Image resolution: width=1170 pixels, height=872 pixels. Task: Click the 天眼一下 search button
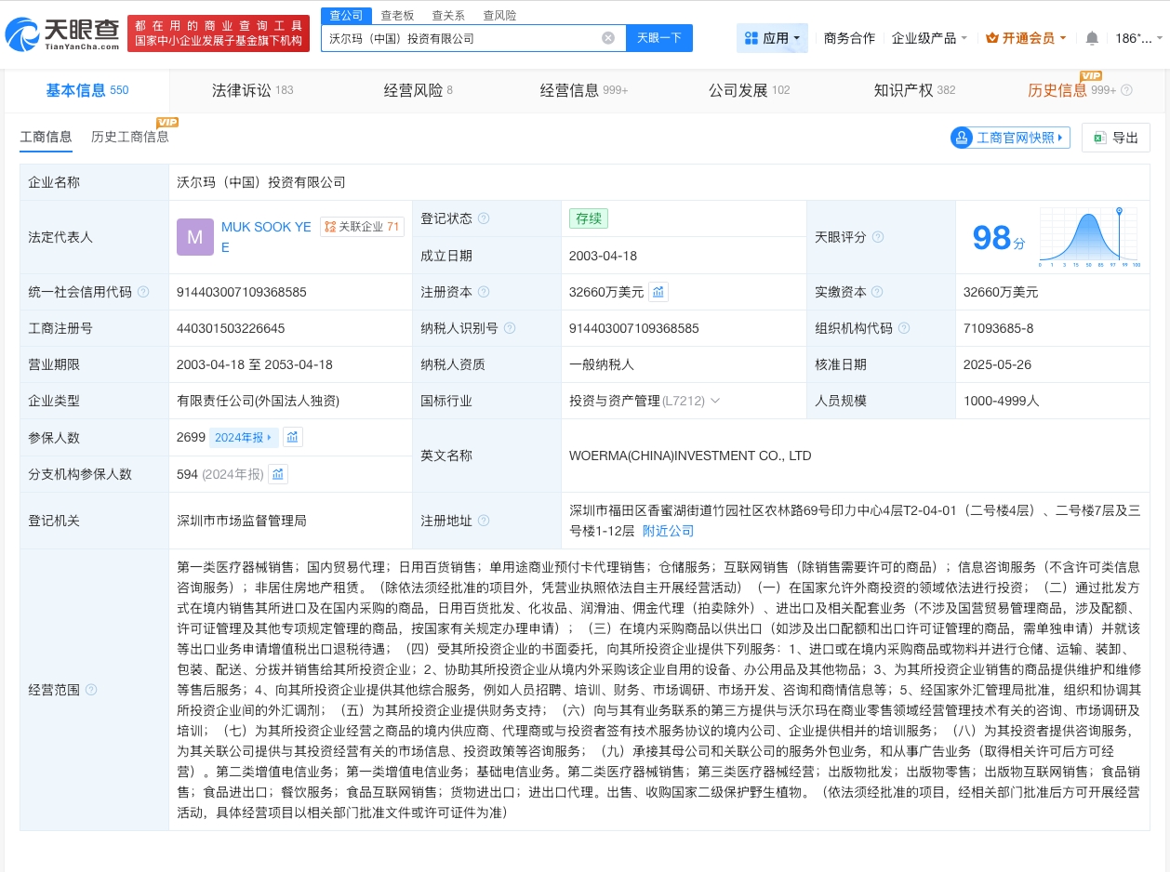click(659, 38)
